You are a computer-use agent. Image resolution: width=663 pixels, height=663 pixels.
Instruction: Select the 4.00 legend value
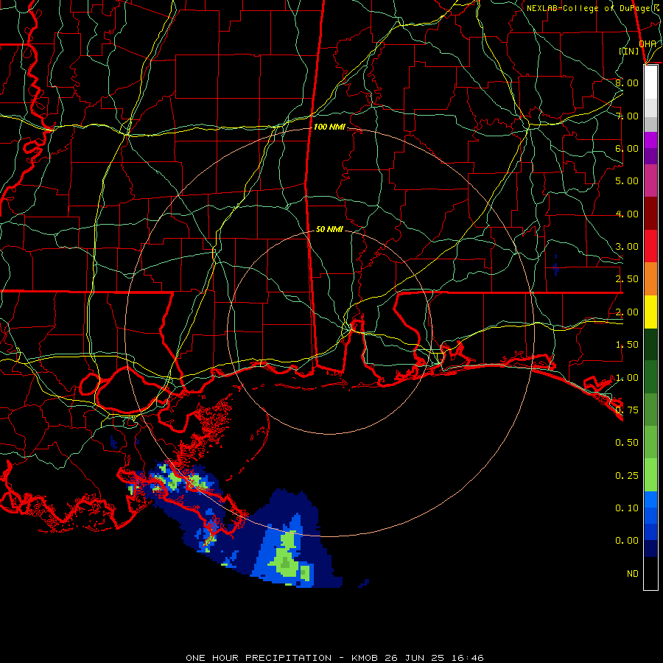[627, 214]
